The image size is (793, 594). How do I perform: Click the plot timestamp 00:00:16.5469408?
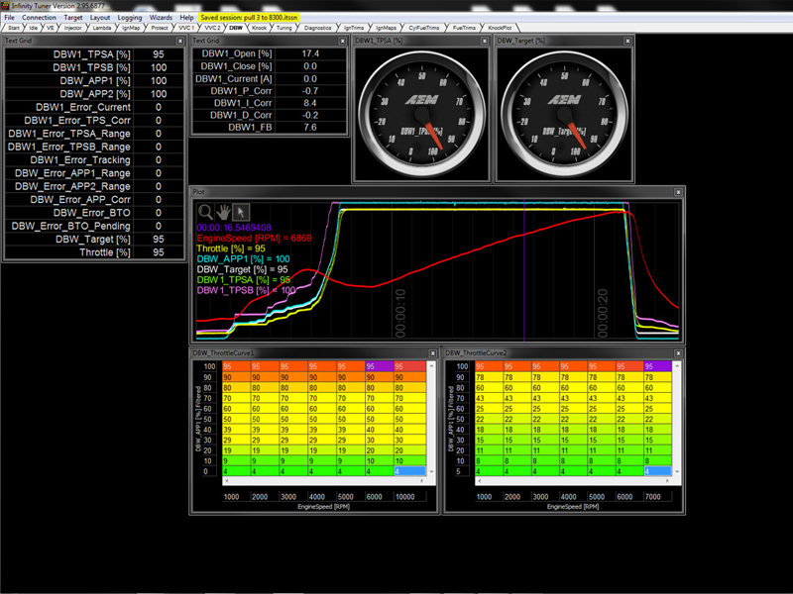pyautogui.click(x=234, y=228)
